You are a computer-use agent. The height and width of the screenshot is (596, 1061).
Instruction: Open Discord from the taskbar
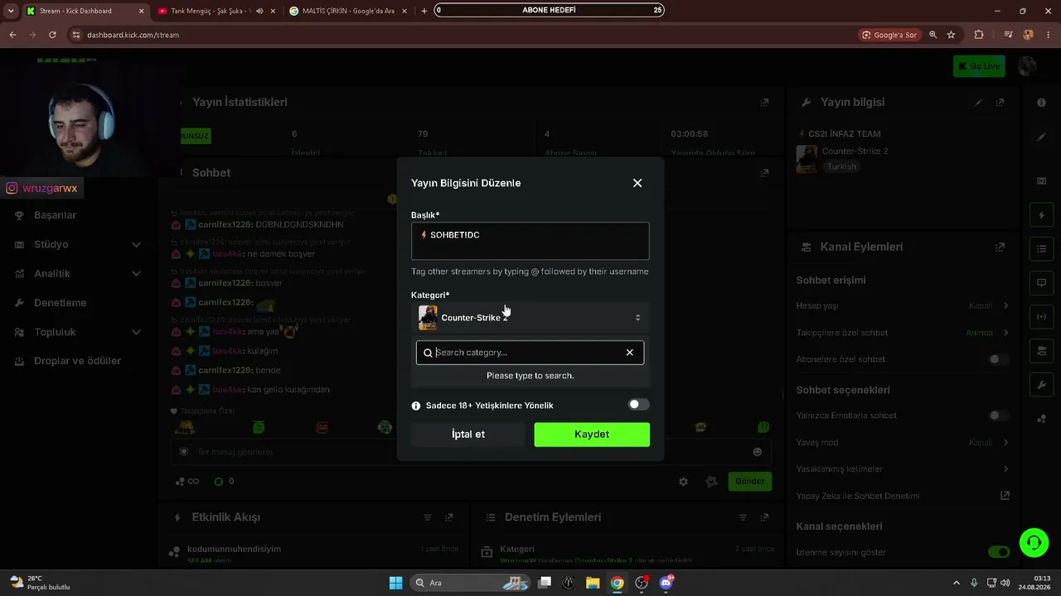(x=666, y=583)
